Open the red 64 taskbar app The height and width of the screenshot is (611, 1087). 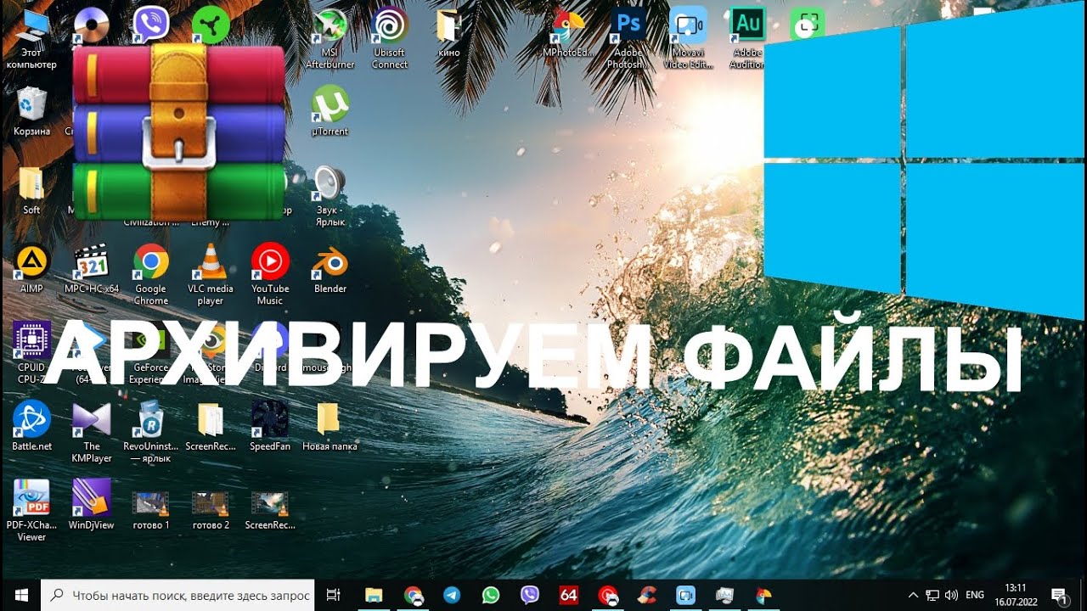pyautogui.click(x=569, y=595)
